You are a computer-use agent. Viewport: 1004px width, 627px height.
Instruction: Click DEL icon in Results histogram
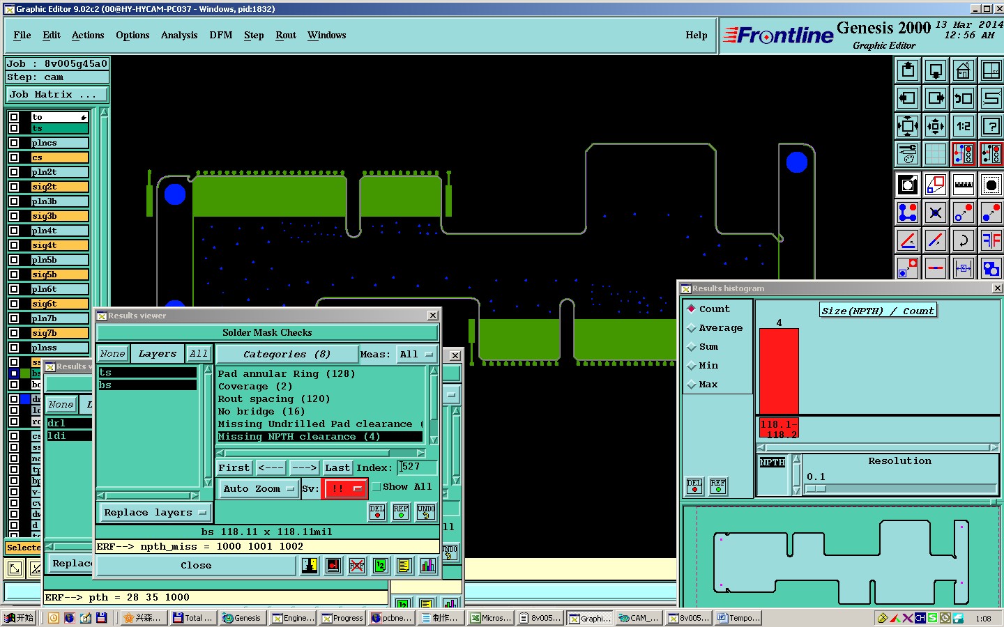click(694, 486)
